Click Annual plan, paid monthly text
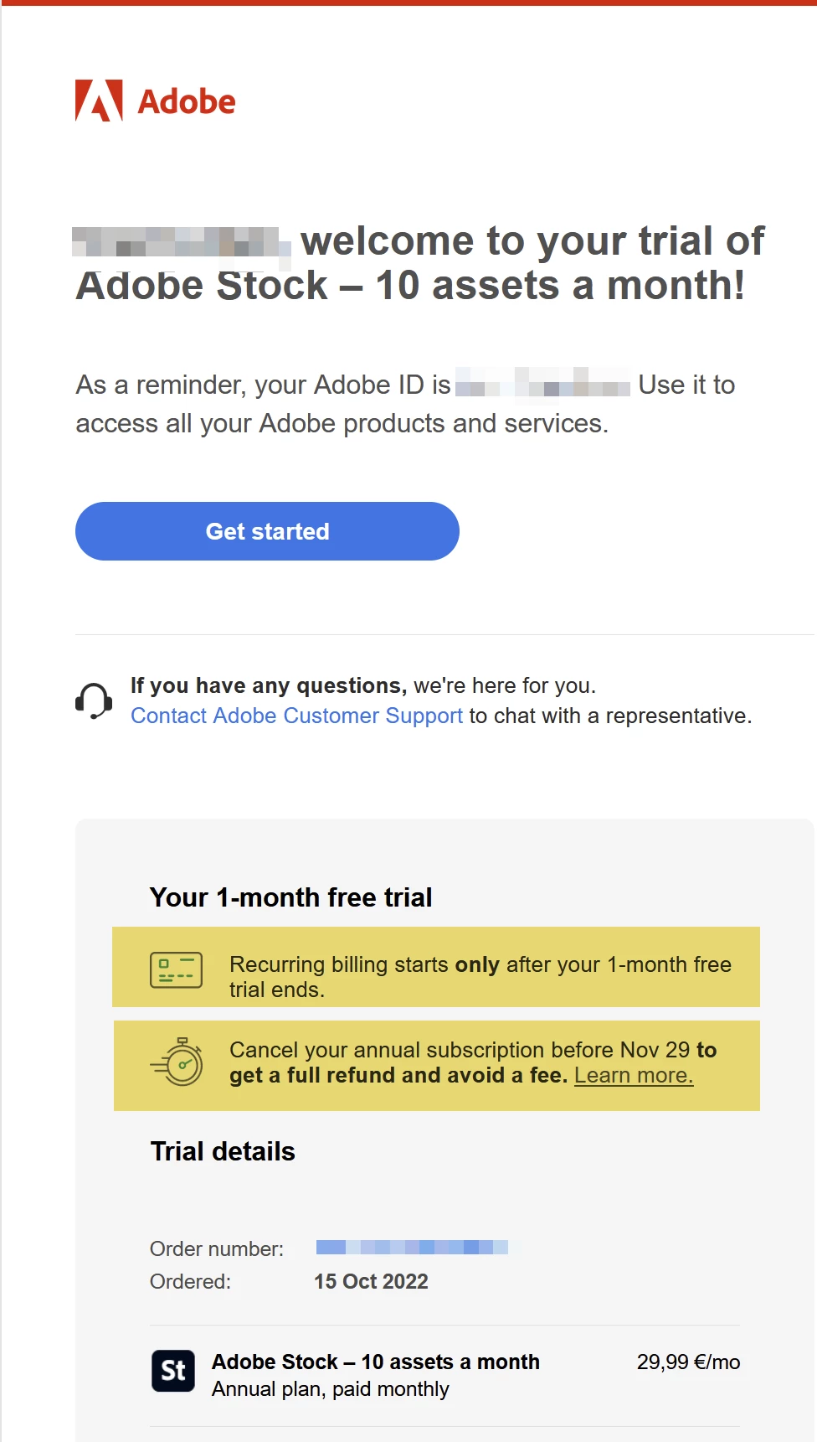Viewport: 817px width, 1442px height. click(x=331, y=1389)
